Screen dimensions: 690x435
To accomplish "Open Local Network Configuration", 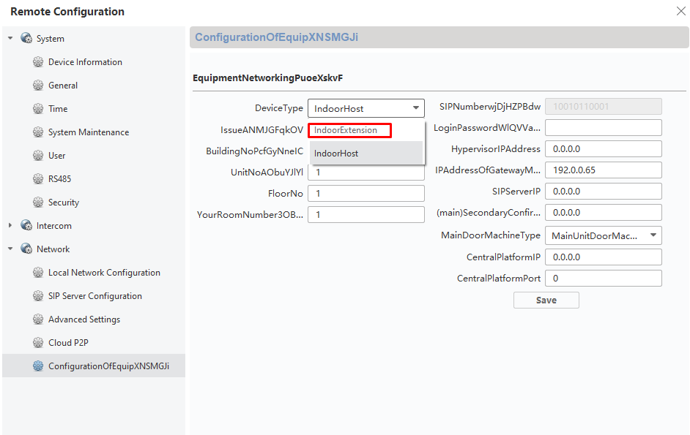I will (104, 273).
